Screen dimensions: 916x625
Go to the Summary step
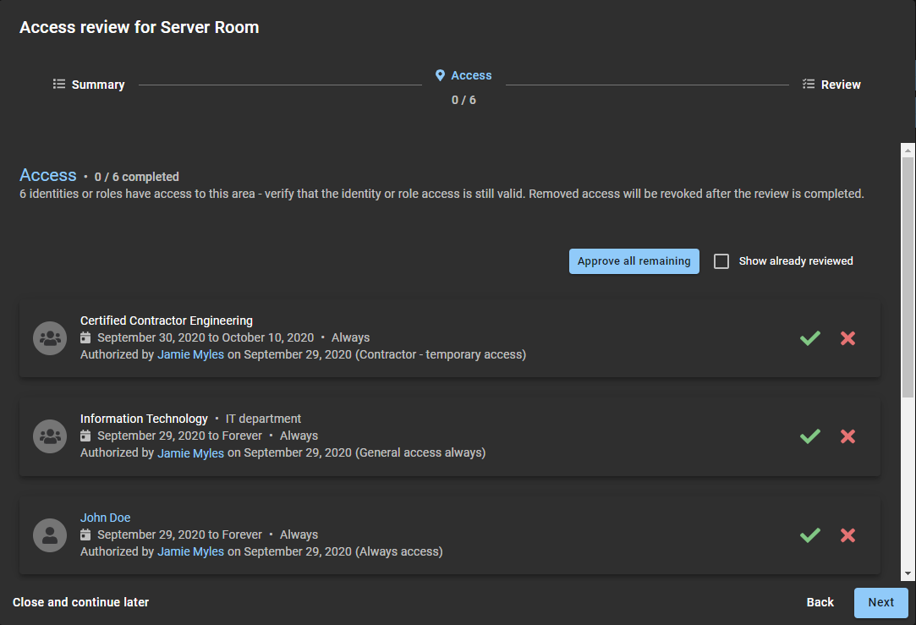89,85
